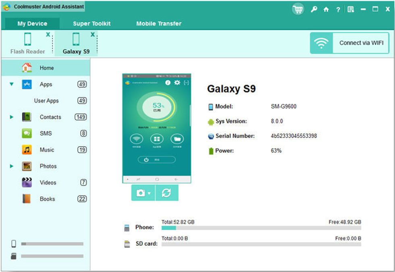Select Music in the left sidebar

47,149
